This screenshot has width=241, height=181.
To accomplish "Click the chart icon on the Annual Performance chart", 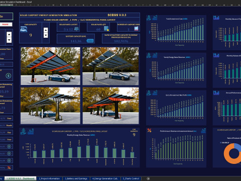I will click(x=216, y=93).
